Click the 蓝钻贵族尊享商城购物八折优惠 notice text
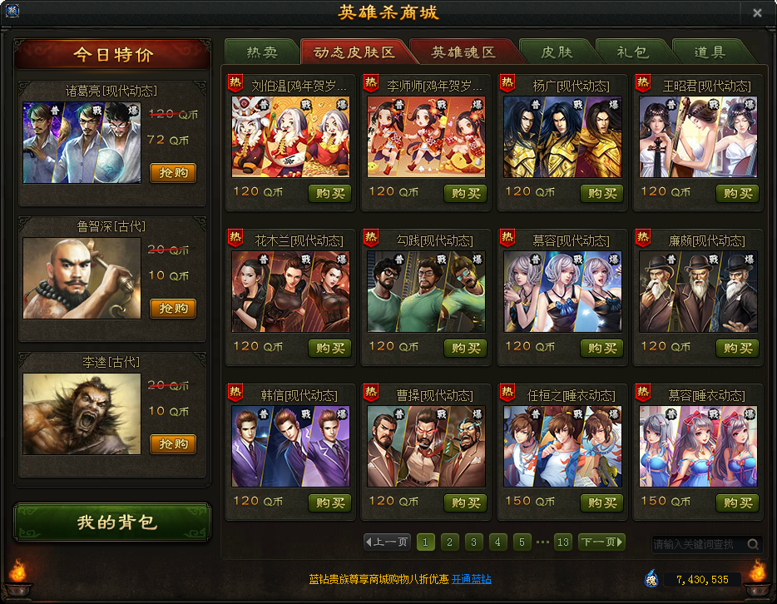This screenshot has width=777, height=604. [379, 579]
